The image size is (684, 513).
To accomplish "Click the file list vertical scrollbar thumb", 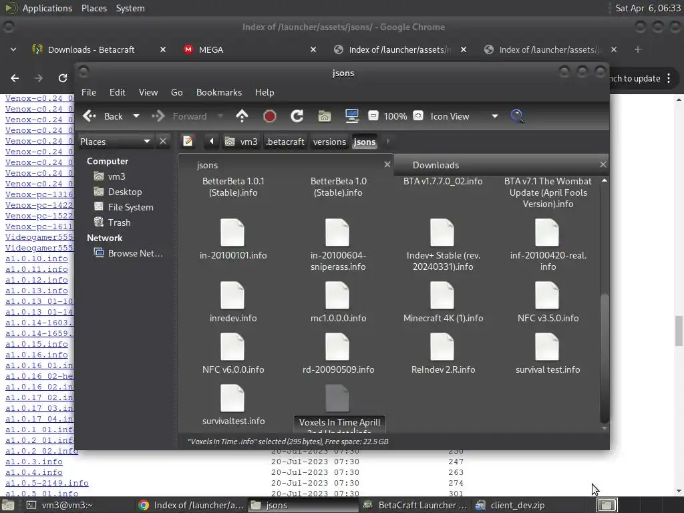I will [605, 358].
